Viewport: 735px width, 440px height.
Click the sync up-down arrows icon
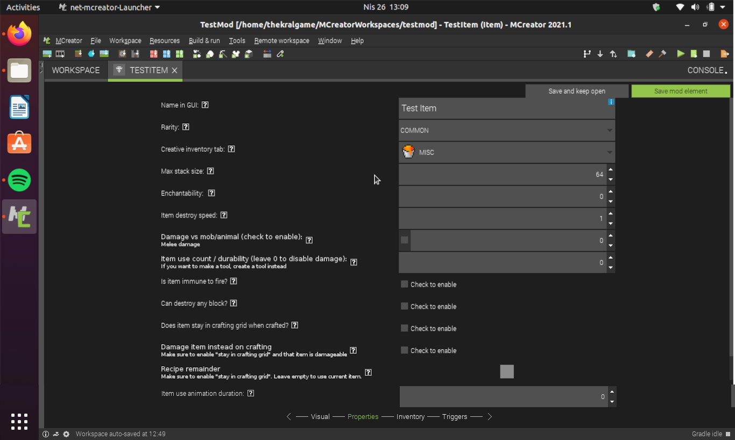point(613,54)
